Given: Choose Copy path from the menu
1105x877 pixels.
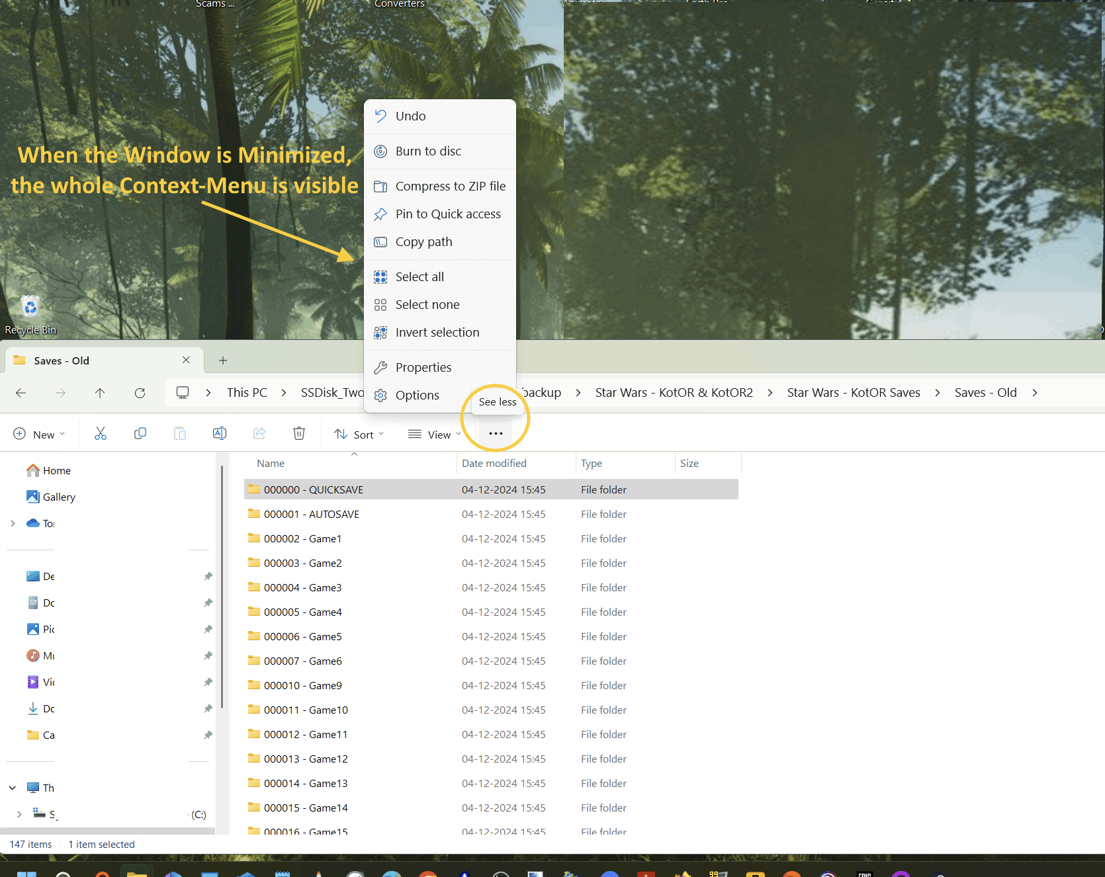Looking at the screenshot, I should [x=440, y=242].
